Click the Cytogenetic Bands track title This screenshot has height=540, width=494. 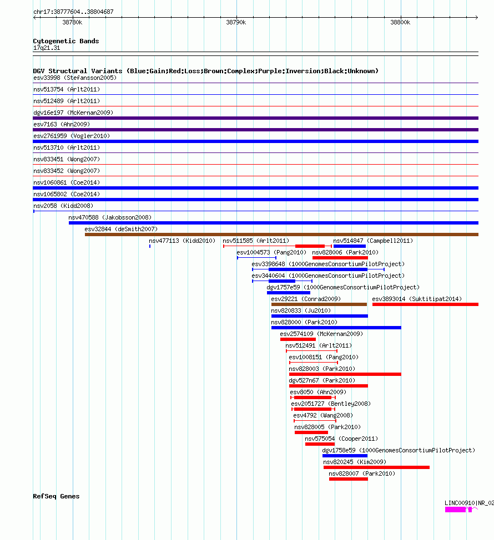tap(66, 41)
